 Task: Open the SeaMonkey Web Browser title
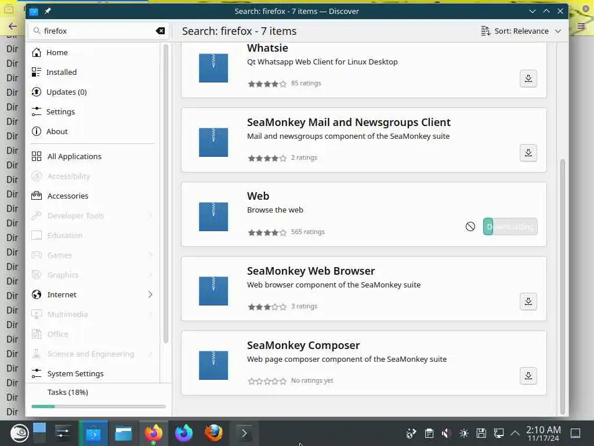[311, 271]
